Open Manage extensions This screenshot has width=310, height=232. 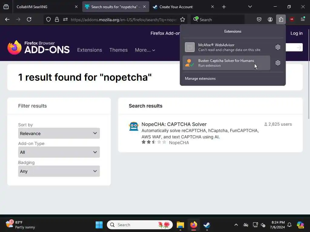(x=200, y=79)
